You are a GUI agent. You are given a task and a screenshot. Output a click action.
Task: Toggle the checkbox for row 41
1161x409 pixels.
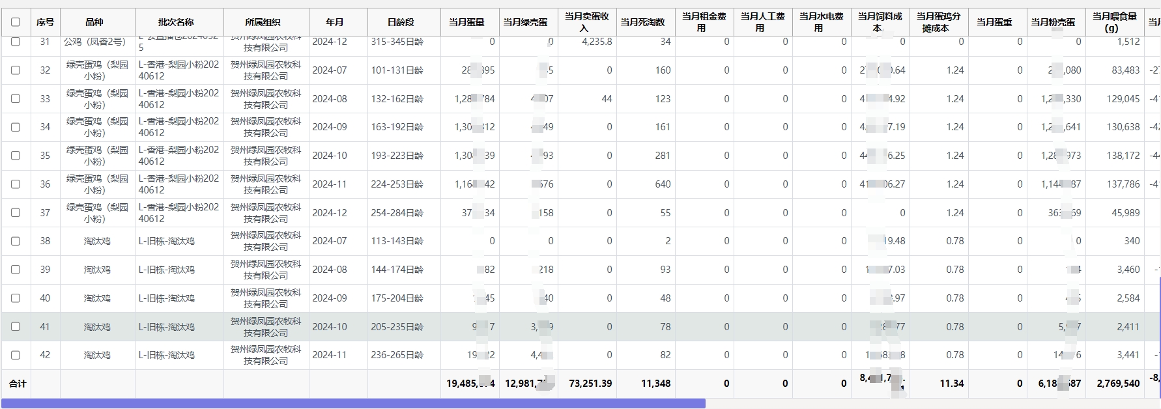coord(16,327)
